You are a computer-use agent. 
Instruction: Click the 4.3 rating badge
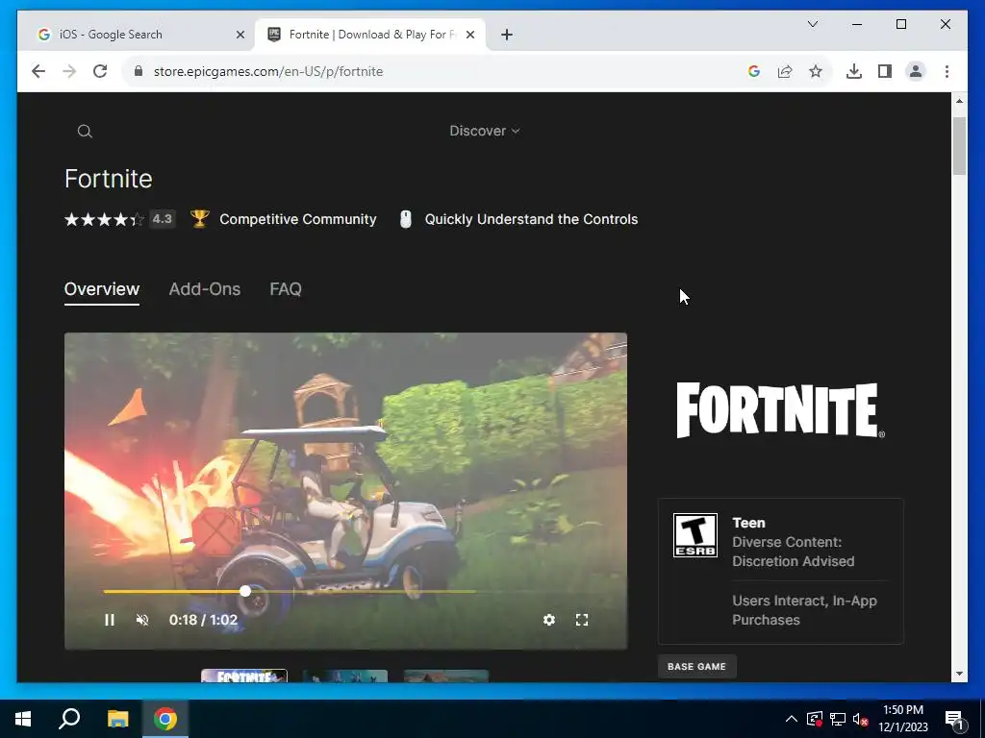click(x=162, y=219)
